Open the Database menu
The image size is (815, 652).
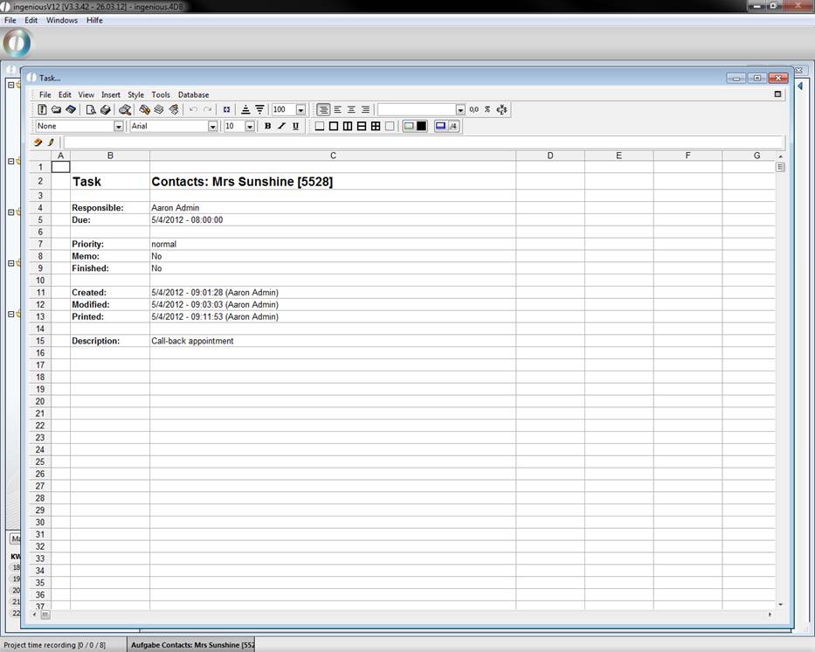[x=193, y=94]
